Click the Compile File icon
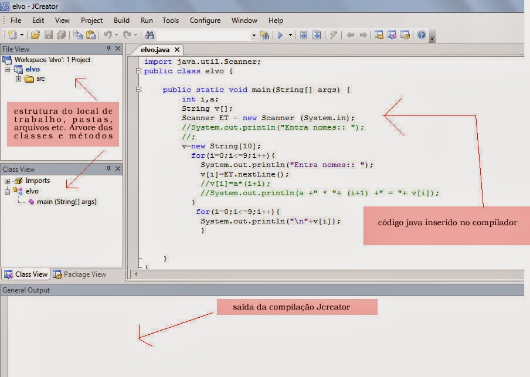Viewport: 530px width, 377px height. pos(303,35)
